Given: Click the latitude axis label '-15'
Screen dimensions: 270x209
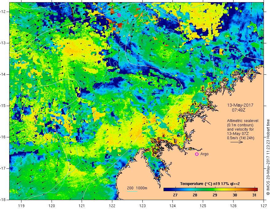Looking at the screenshot, I should coord(3,106).
